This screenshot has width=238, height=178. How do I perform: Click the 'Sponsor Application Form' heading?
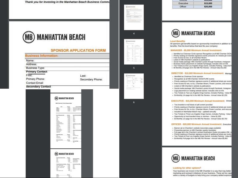tap(78, 51)
